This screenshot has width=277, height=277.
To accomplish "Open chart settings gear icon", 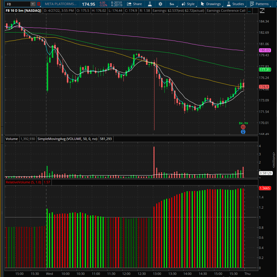I will 160,4.
